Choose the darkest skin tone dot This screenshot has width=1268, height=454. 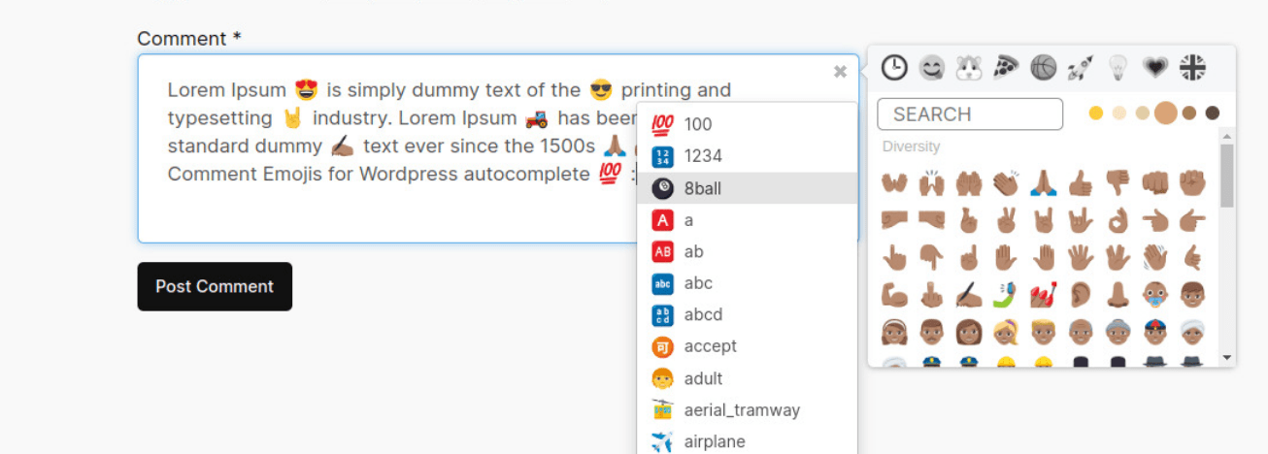click(1212, 113)
